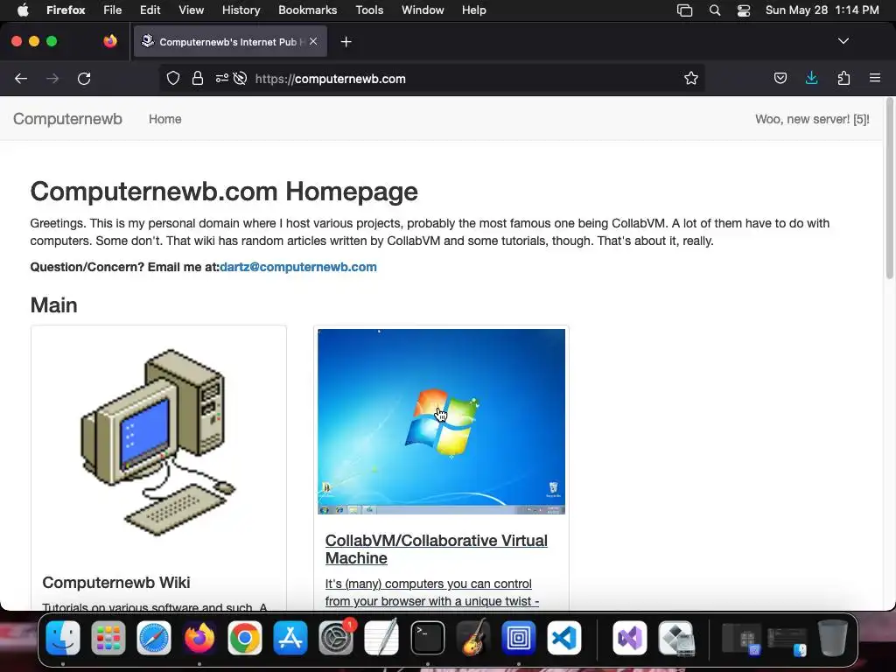
Task: Open the site permissions icon in address bar
Action: pyautogui.click(x=221, y=78)
